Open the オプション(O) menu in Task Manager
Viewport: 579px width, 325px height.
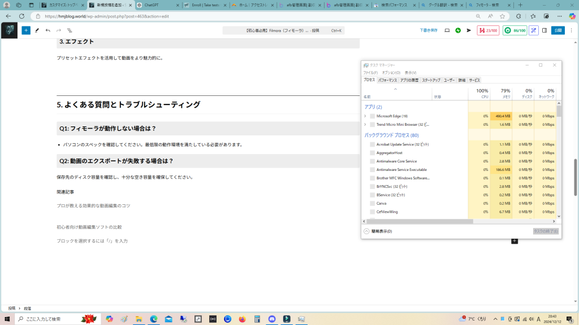click(391, 73)
